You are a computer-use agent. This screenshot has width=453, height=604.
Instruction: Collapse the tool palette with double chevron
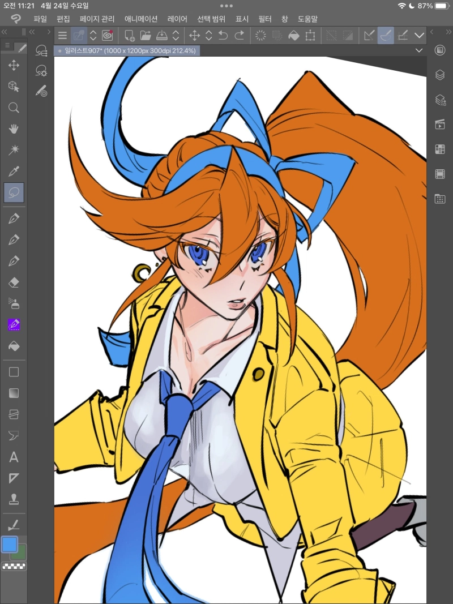pos(5,32)
